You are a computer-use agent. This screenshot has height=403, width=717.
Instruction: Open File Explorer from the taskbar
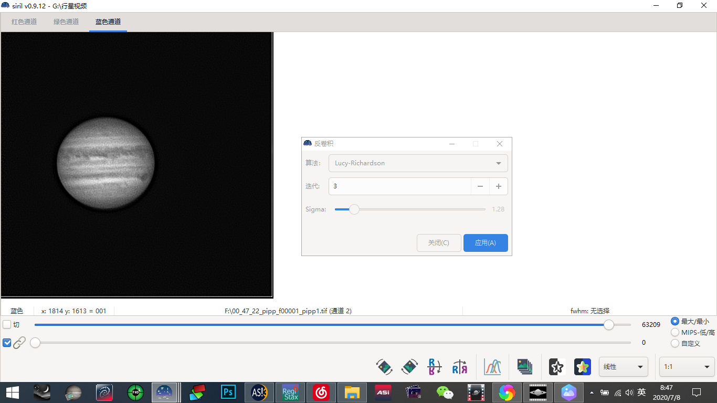coord(352,392)
